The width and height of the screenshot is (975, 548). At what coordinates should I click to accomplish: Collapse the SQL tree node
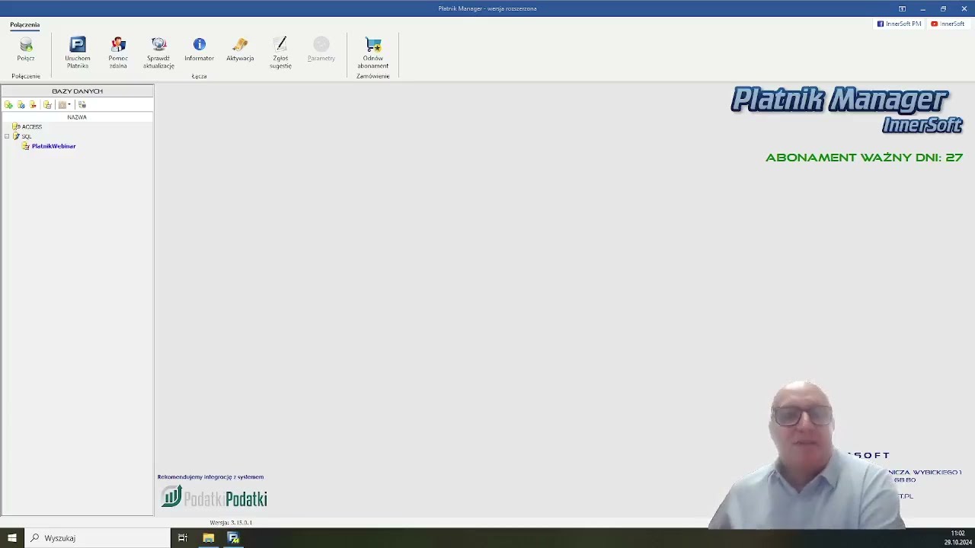pyautogui.click(x=7, y=136)
